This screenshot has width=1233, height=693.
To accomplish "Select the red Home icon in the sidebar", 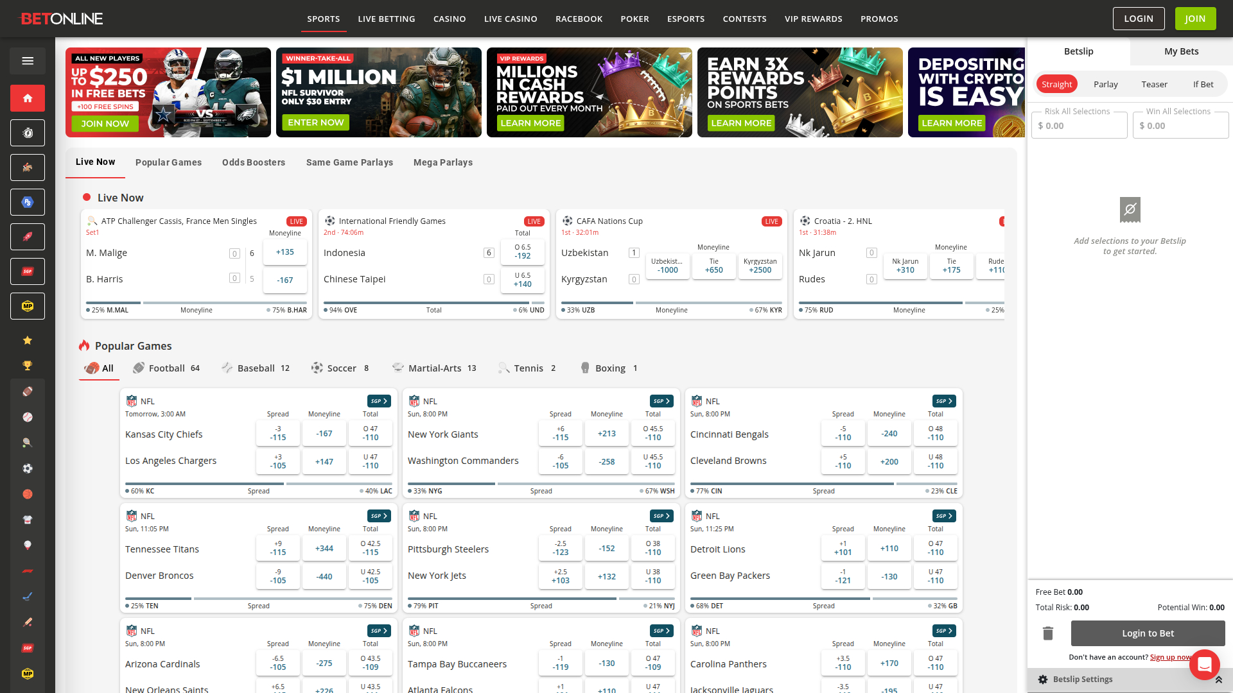I will [x=27, y=98].
